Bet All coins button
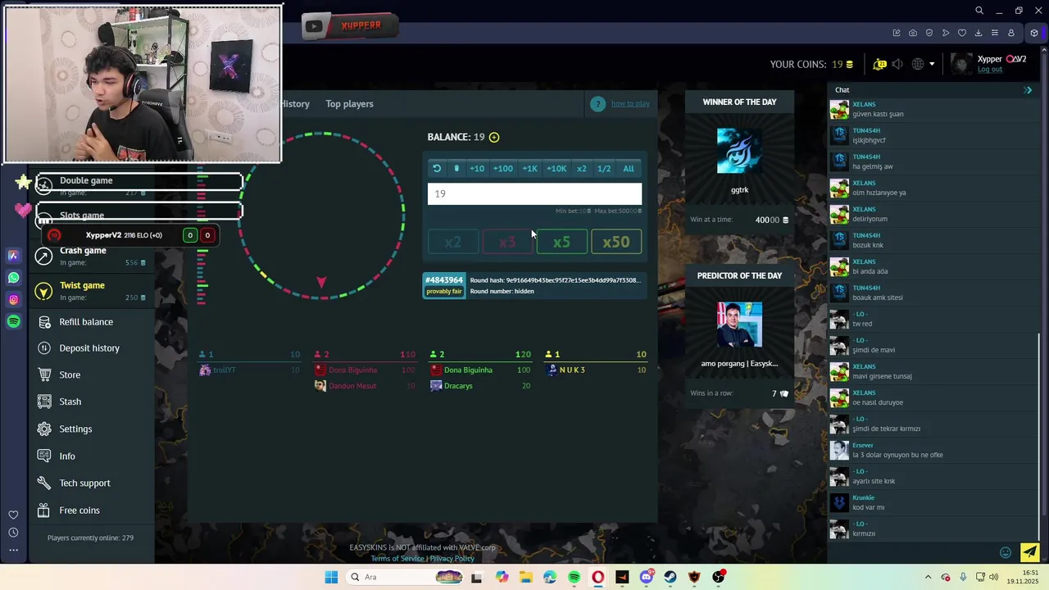The width and height of the screenshot is (1049, 590). tap(629, 169)
